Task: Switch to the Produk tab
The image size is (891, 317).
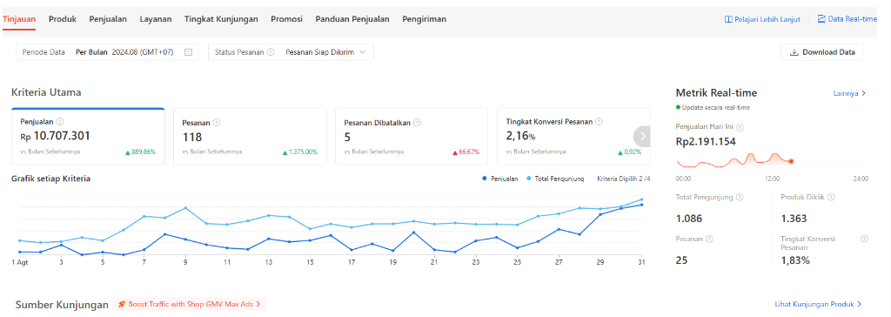Action: pyautogui.click(x=63, y=19)
